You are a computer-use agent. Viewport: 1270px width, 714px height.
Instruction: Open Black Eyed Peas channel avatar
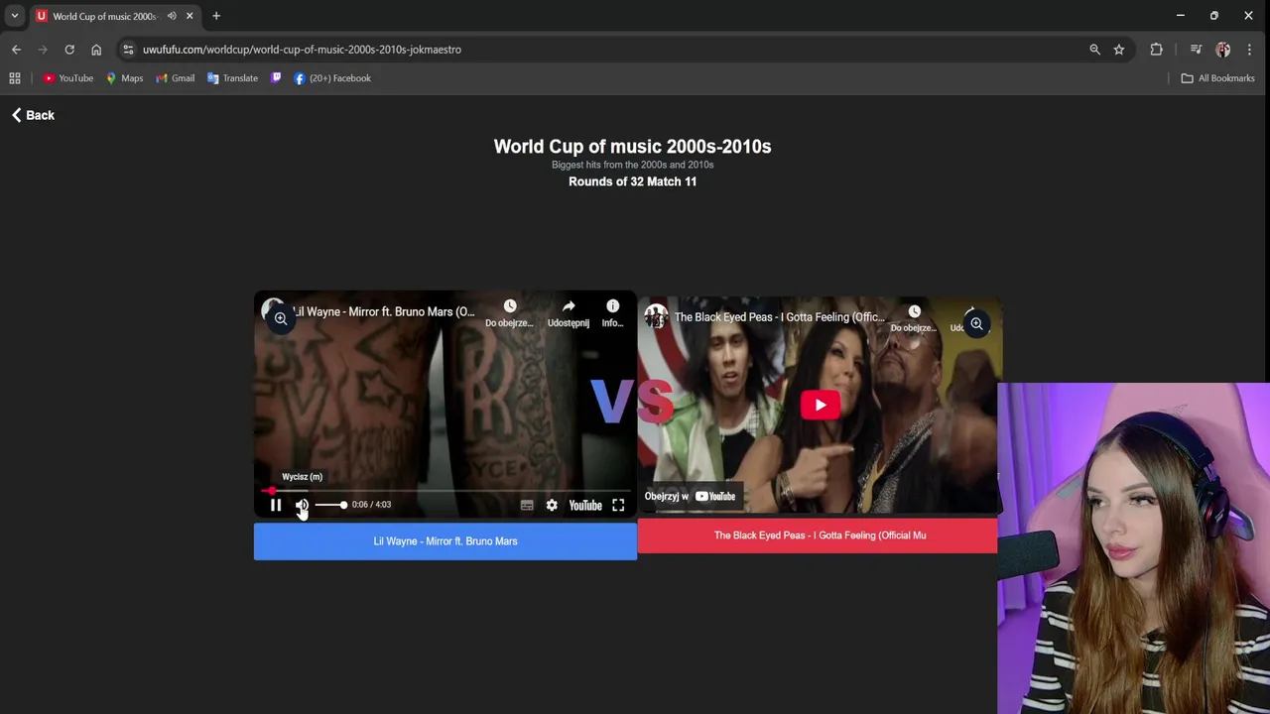pyautogui.click(x=656, y=316)
